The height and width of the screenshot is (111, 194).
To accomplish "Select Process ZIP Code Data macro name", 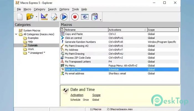I will [x=78, y=58].
